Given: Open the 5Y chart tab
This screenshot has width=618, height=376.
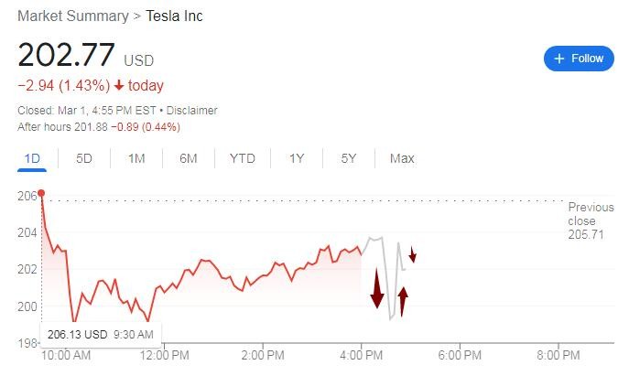Looking at the screenshot, I should (348, 158).
